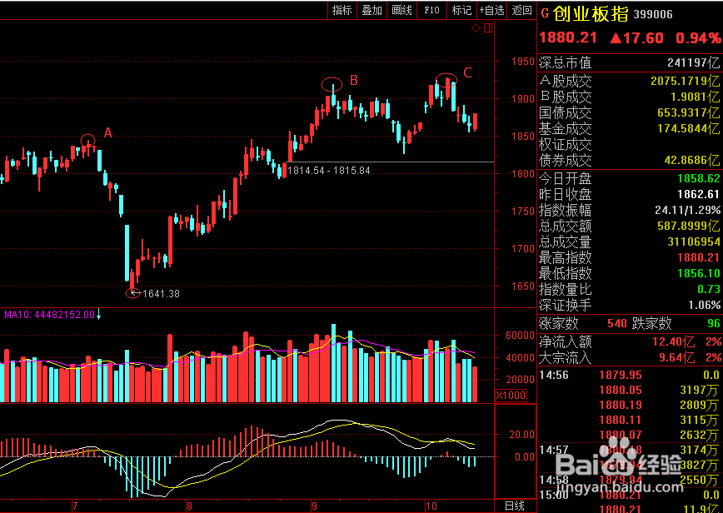Viewport: 723px width, 513px height.
Task: Click the tick volume 3115万
Action: pos(699,420)
